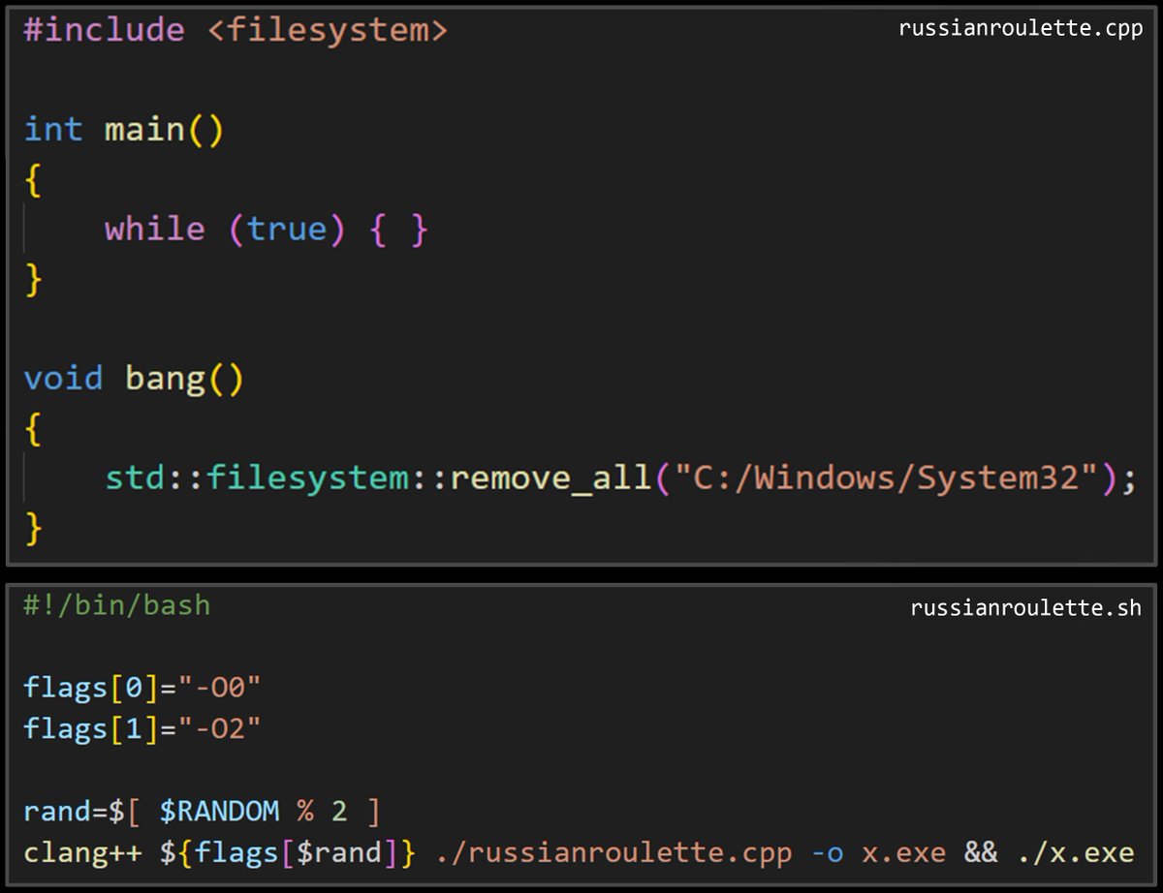
Task: Click the #include keyword
Action: coord(104,30)
